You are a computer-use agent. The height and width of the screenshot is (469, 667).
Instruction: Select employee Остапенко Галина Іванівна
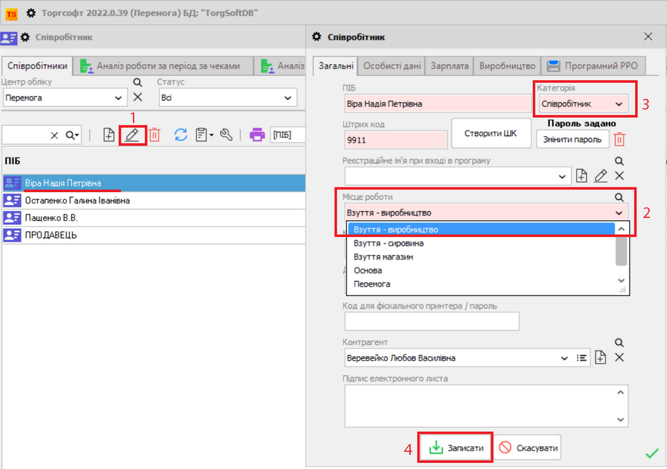coord(77,200)
